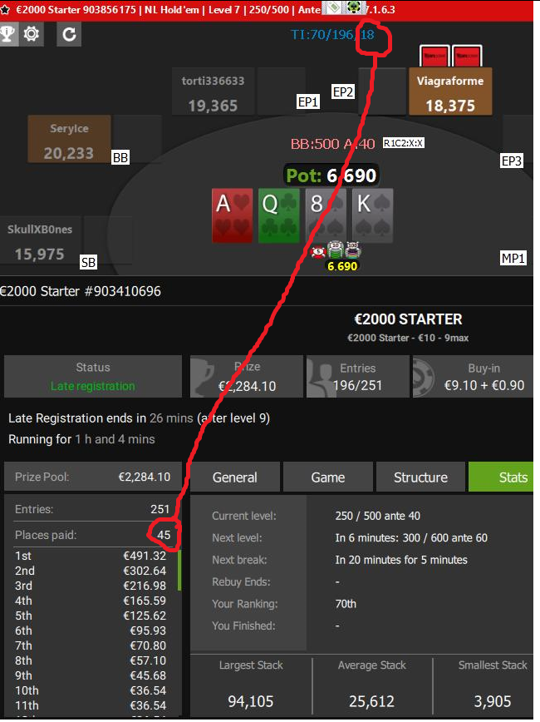Screen dimensions: 540x722
Task: Switch to the General tab
Action: pos(234,477)
